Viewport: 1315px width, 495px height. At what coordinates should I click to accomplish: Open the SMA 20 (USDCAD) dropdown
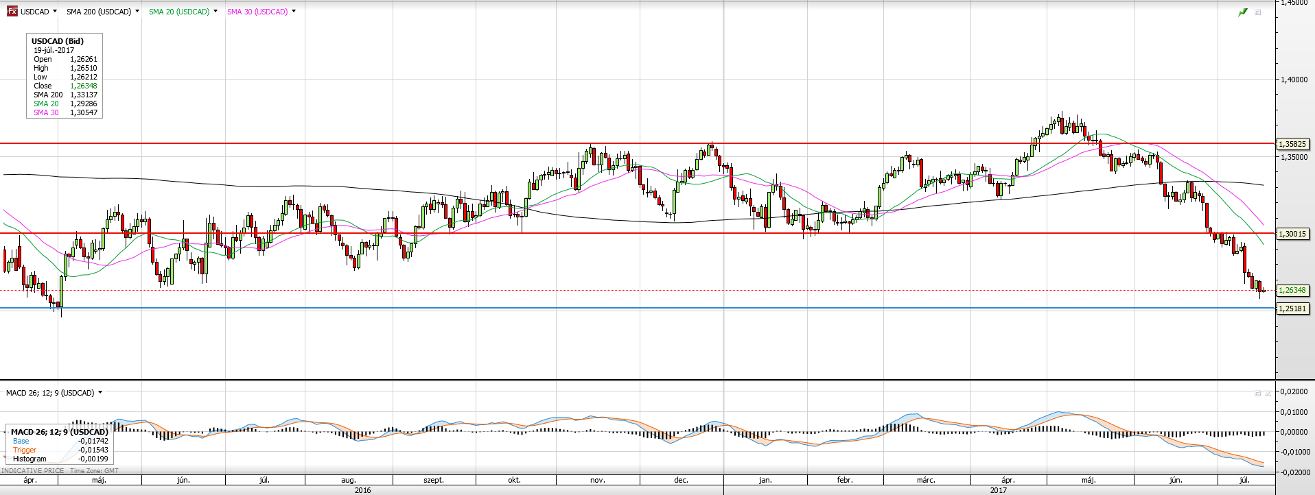pyautogui.click(x=216, y=11)
